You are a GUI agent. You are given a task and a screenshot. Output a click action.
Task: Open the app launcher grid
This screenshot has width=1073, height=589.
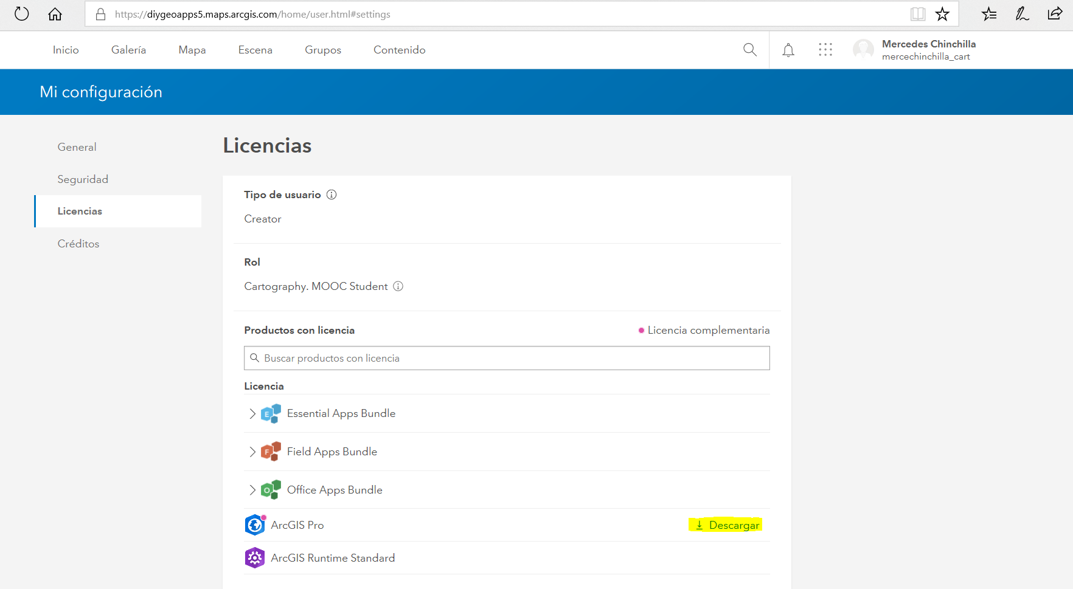point(825,50)
